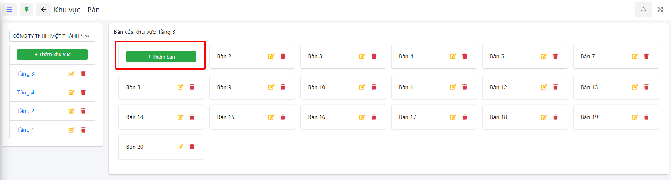This screenshot has height=180, width=671.
Task: Delete table Bàn 13
Action: pyautogui.click(x=646, y=87)
